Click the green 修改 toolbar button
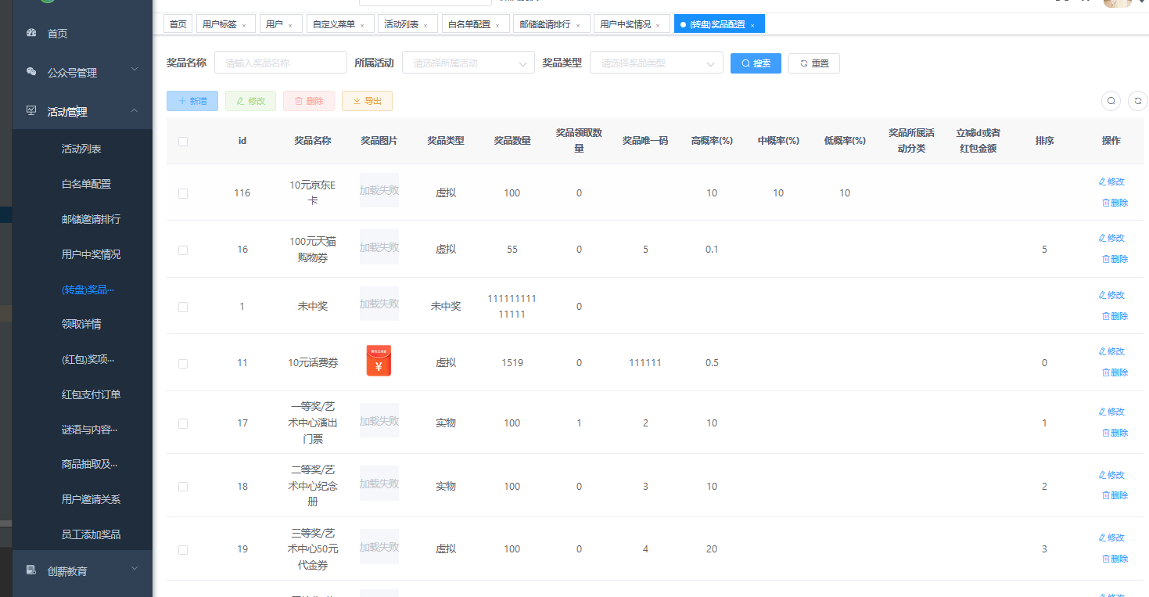Image resolution: width=1149 pixels, height=597 pixels. coord(250,101)
